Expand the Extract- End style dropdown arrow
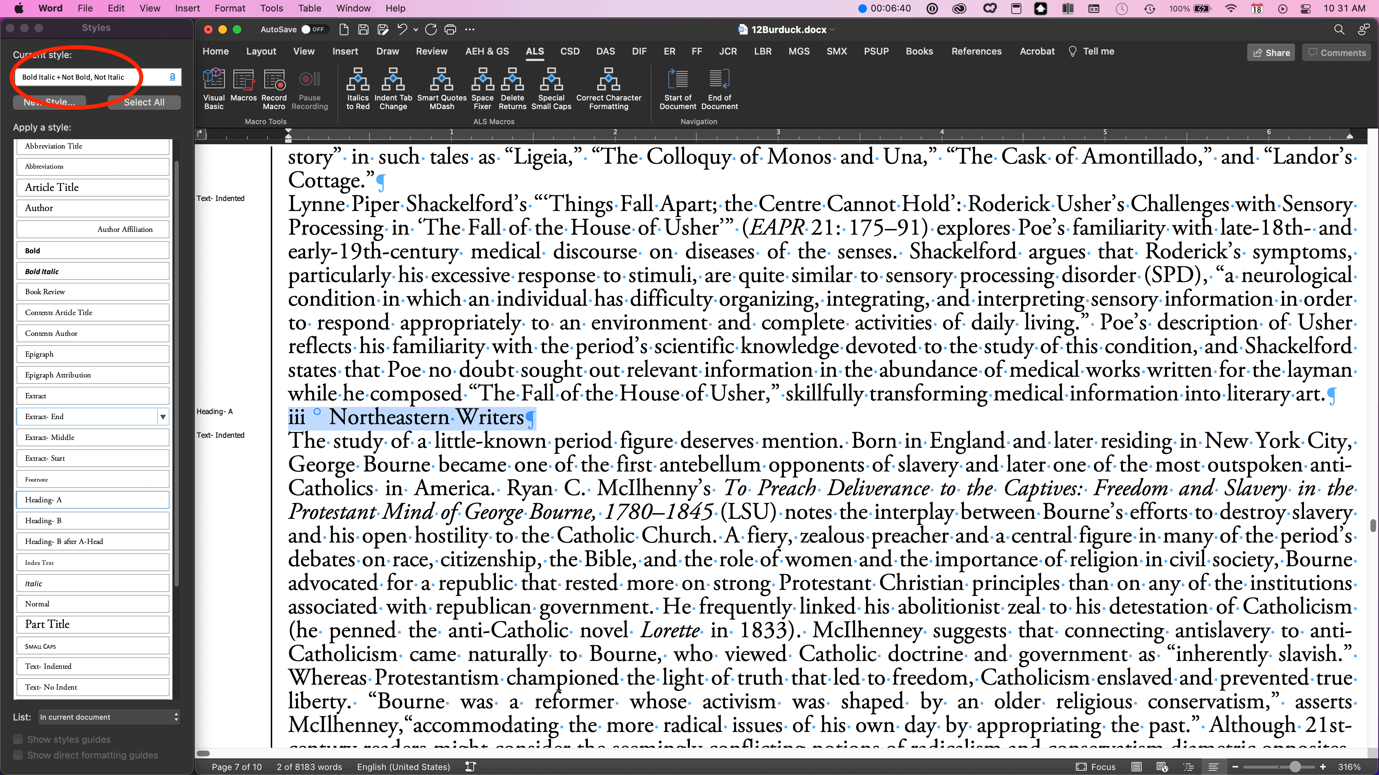This screenshot has width=1379, height=775. [x=163, y=417]
